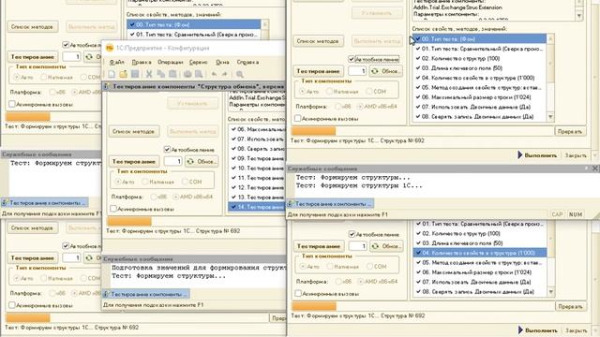Click "Тестирование компоненты..." window tab in center window
Viewport: 600px width, 337px height.
[x=146, y=294]
